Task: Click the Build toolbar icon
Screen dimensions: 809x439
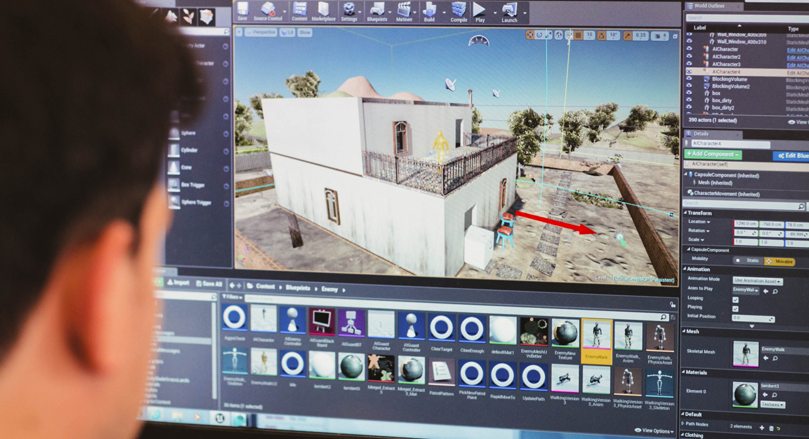Action: pos(429,12)
